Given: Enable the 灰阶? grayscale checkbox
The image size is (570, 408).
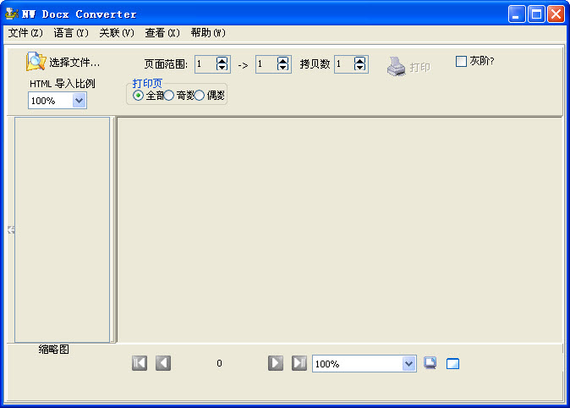Looking at the screenshot, I should pos(461,61).
